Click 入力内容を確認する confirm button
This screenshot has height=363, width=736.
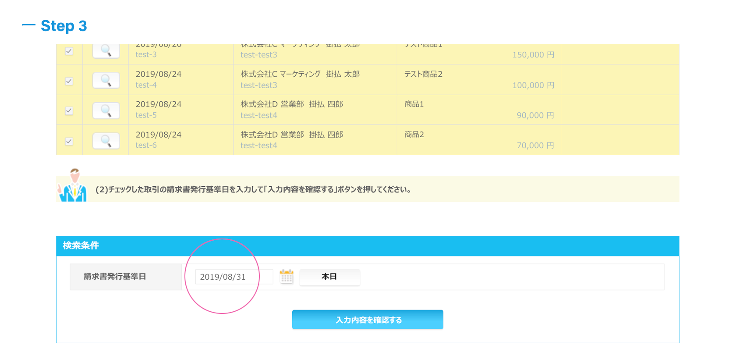[x=368, y=320]
